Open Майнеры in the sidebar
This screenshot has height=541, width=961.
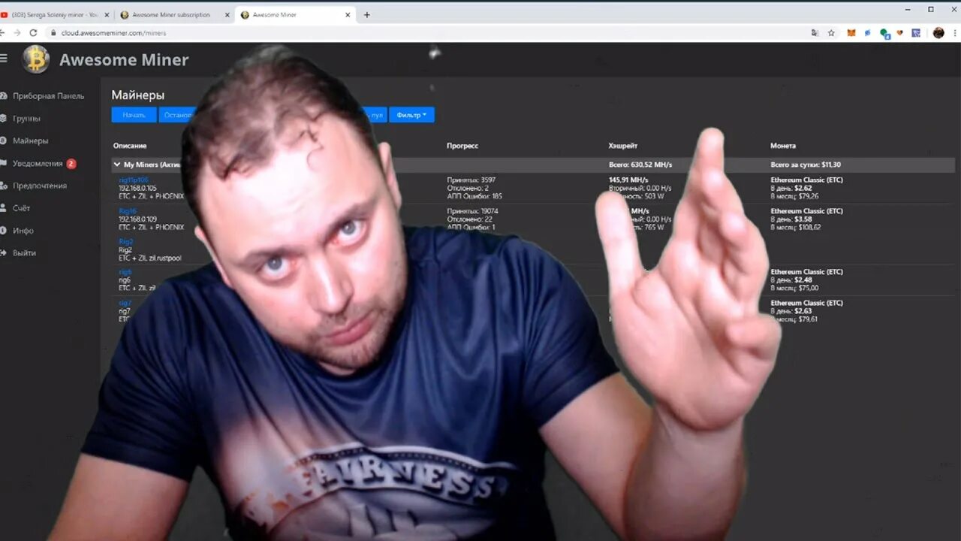[x=30, y=141]
